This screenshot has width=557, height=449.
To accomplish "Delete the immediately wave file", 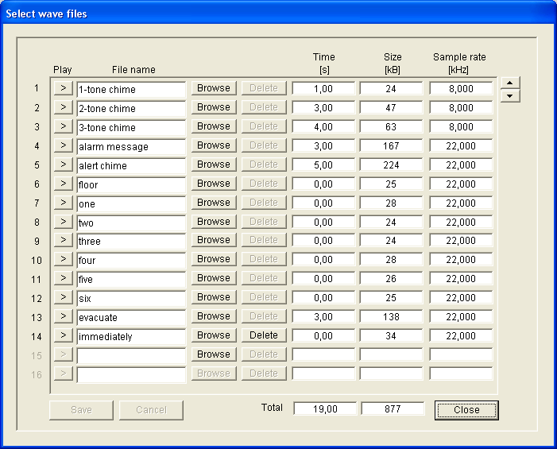I will [x=264, y=335].
